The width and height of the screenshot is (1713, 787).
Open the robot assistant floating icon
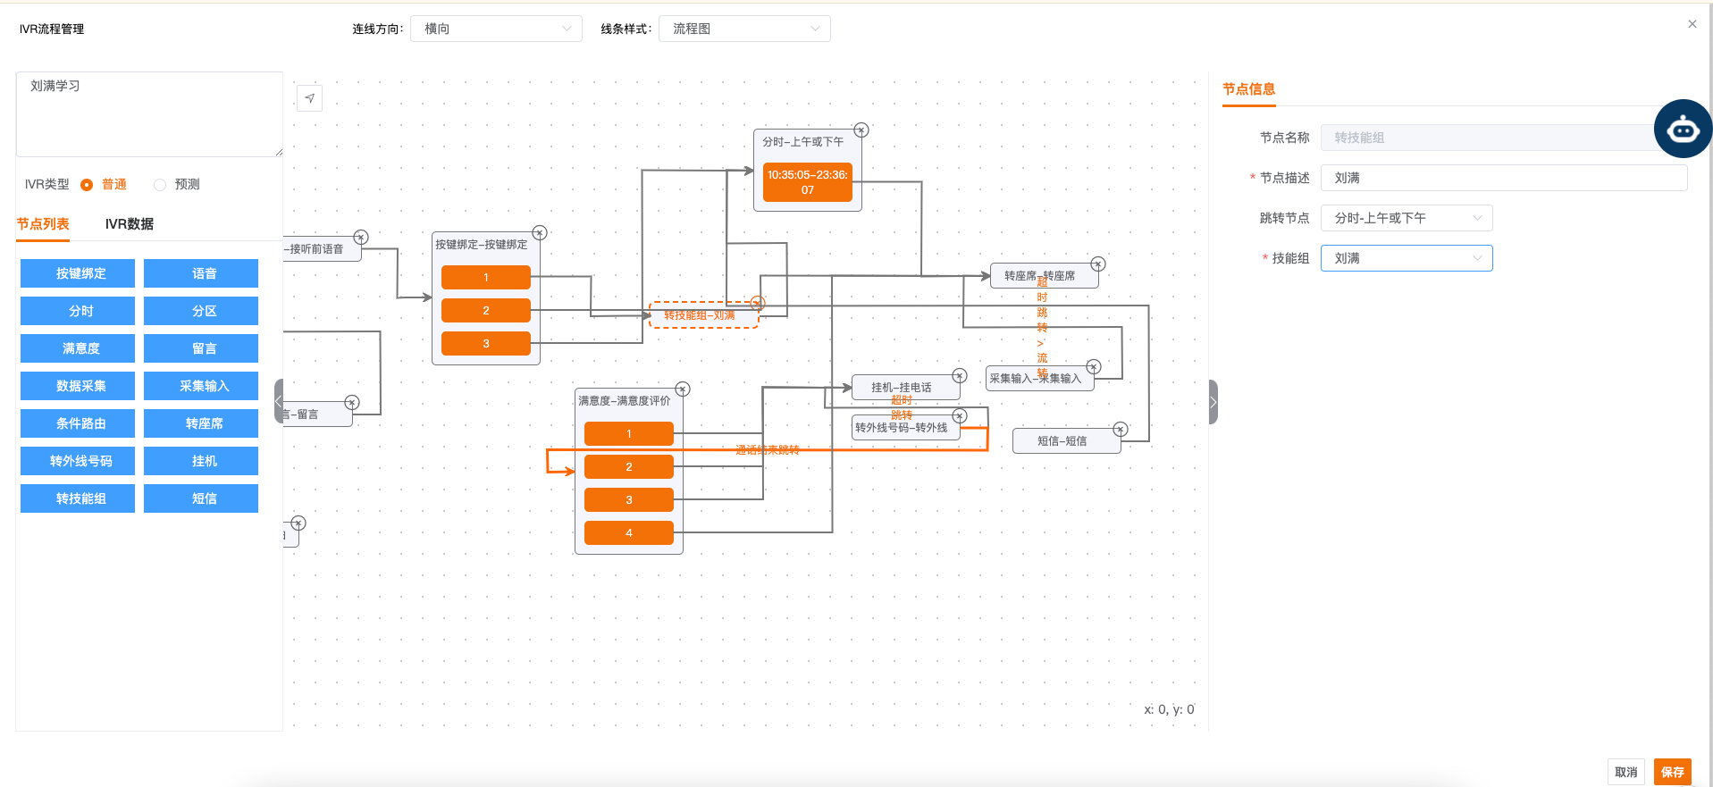tap(1683, 130)
